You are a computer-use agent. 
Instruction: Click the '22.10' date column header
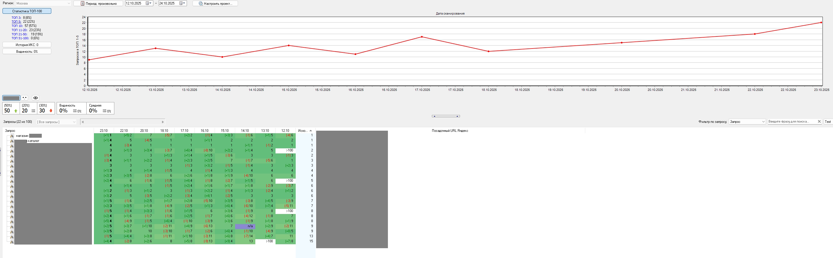[124, 131]
